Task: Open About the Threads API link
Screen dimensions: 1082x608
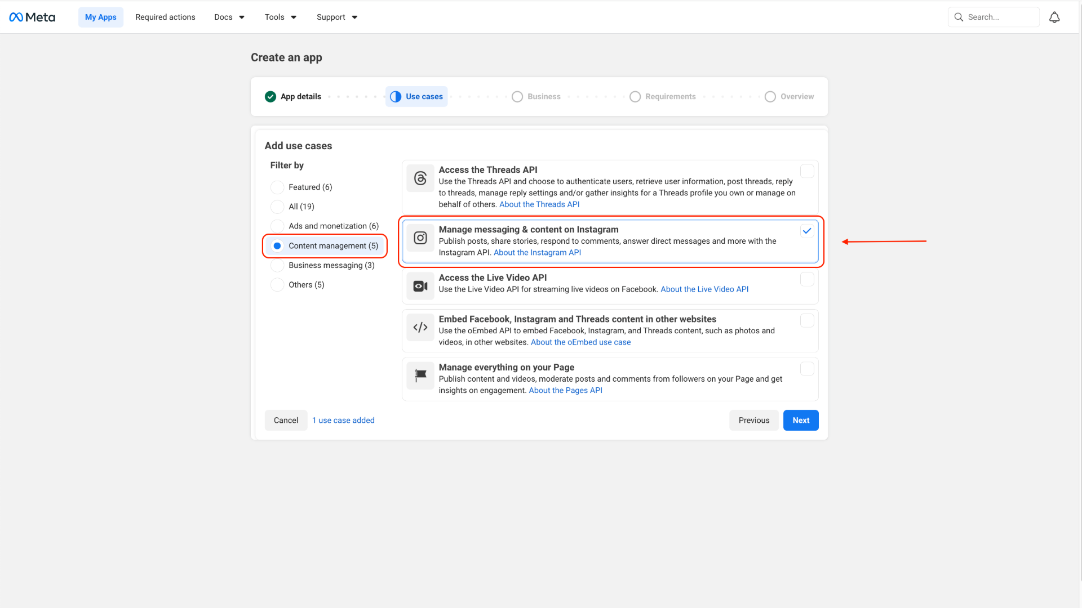Action: click(x=539, y=204)
